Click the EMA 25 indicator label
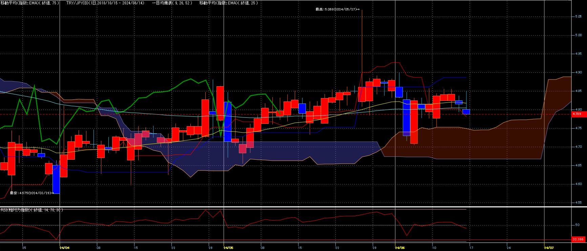The height and width of the screenshot is (251, 587). [x=229, y=3]
